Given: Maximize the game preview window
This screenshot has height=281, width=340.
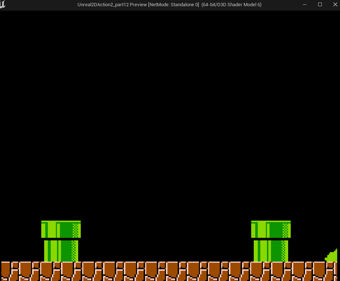Looking at the screenshot, I should pyautogui.click(x=320, y=5).
